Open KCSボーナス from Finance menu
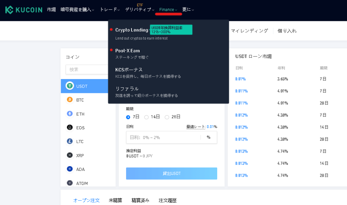The image size is (347, 205). click(x=129, y=70)
